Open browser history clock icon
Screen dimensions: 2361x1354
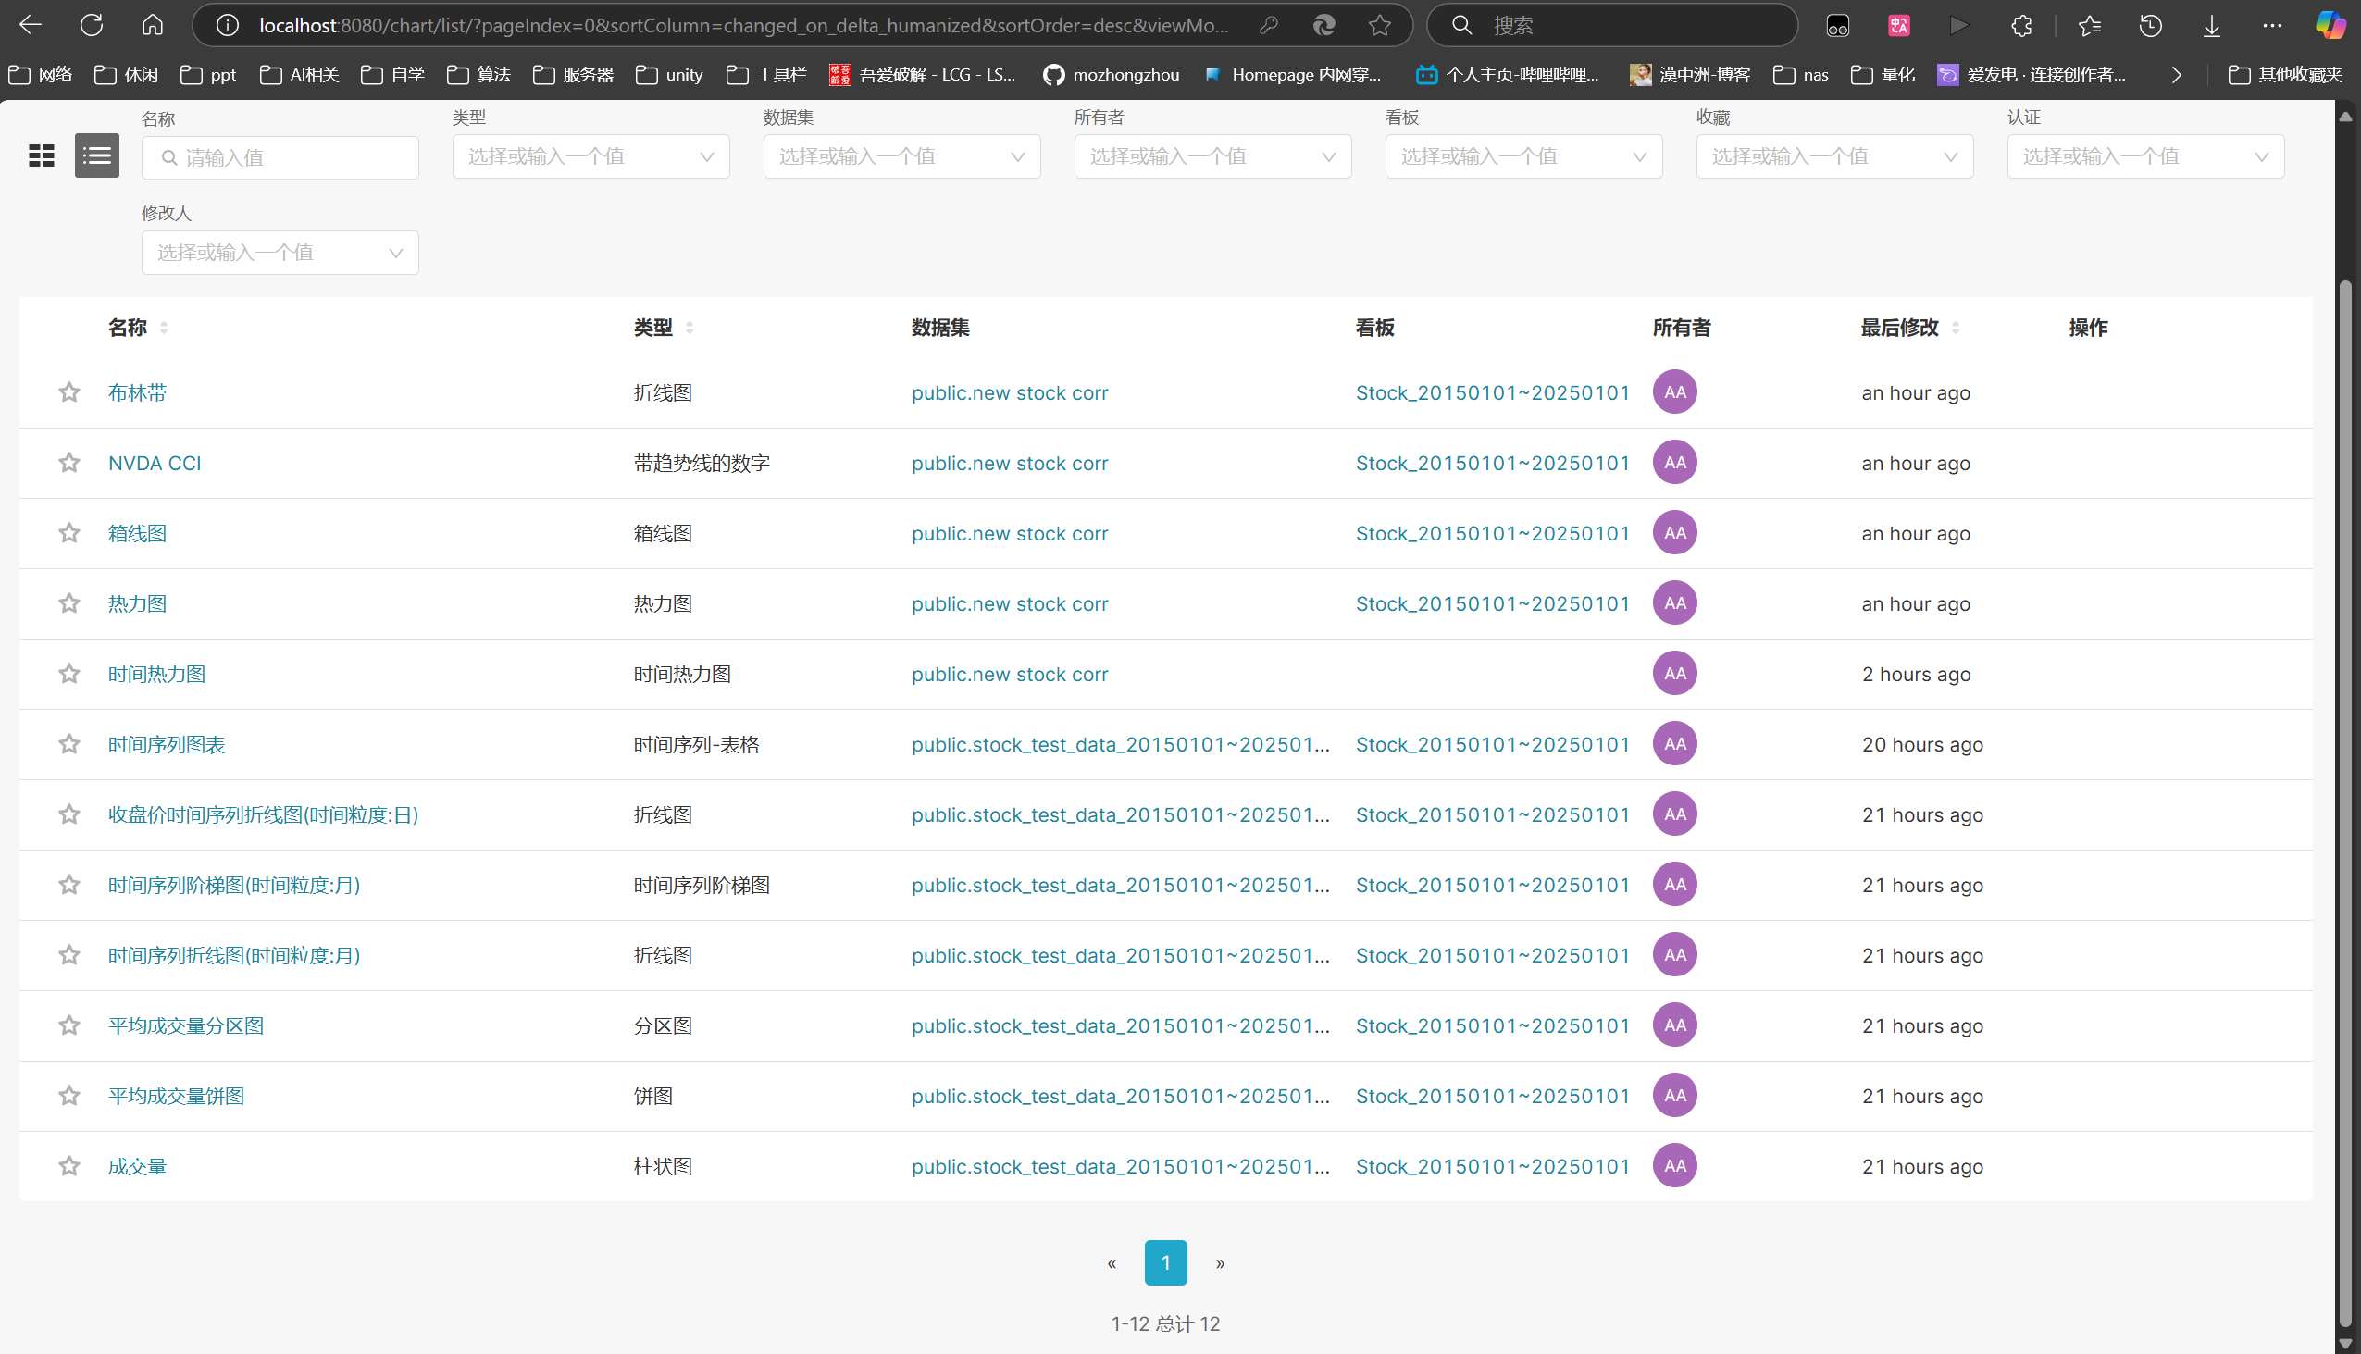tap(2150, 25)
